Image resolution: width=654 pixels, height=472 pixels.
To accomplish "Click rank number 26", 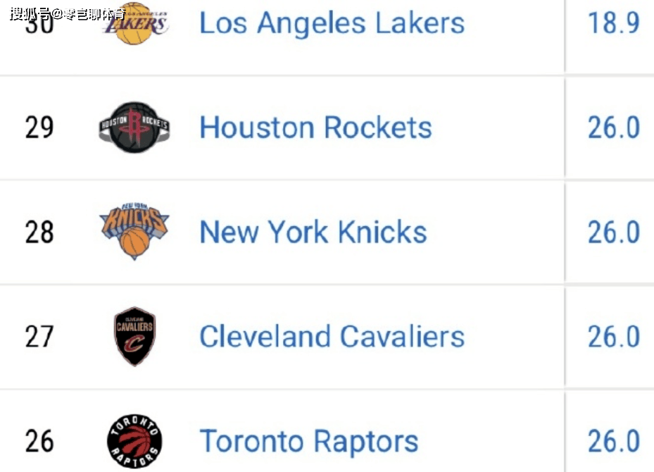I will pyautogui.click(x=39, y=442).
